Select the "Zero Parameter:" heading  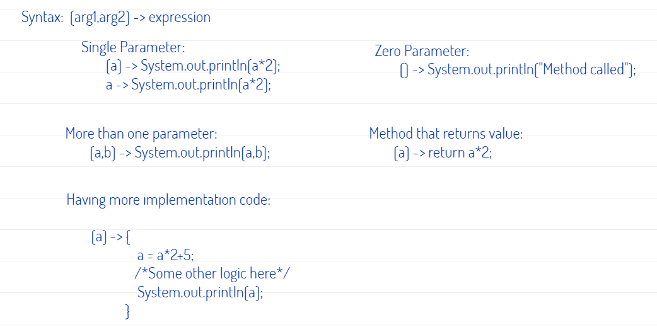(x=422, y=51)
